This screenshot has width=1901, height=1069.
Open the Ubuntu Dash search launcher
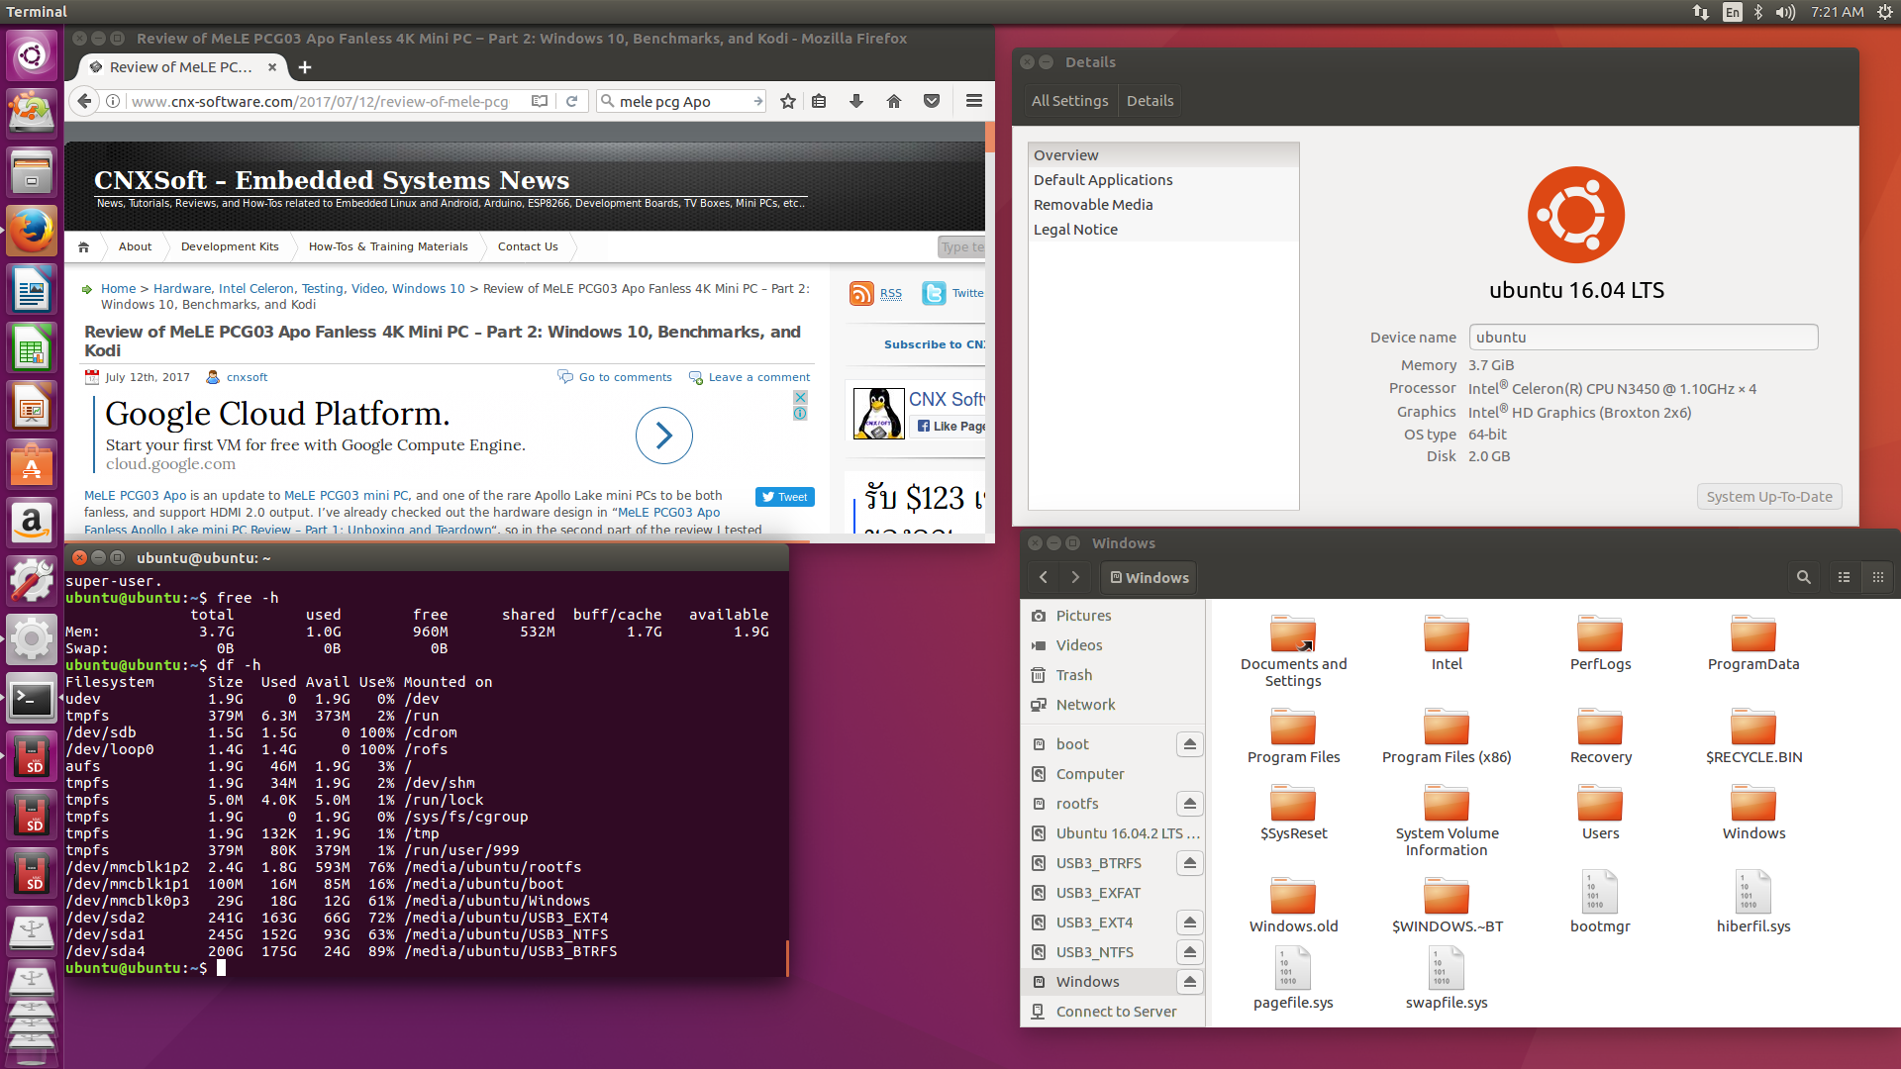point(32,54)
